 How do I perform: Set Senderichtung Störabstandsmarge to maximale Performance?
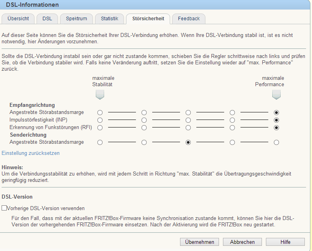(x=276, y=143)
